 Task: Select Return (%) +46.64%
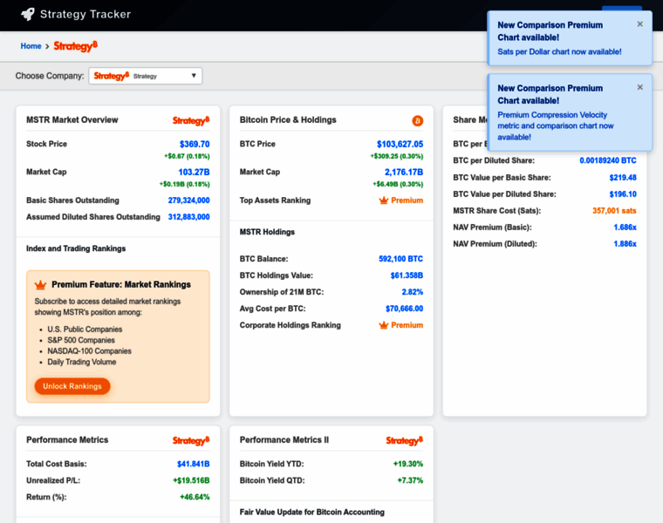pos(195,497)
